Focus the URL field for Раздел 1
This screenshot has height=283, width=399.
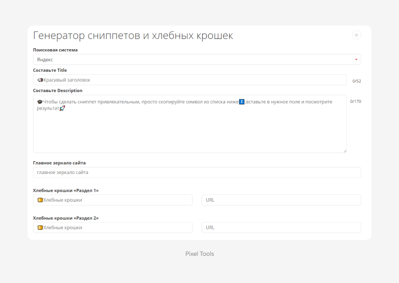click(x=281, y=200)
